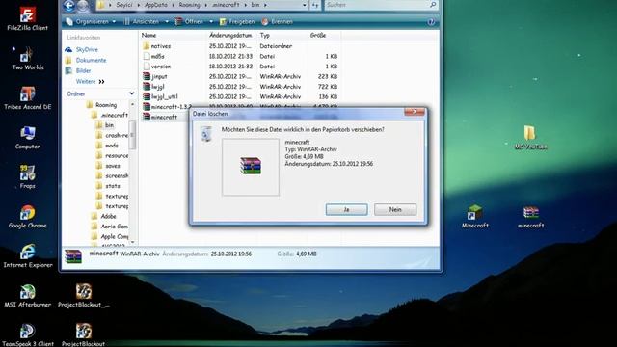The image size is (617, 347).
Task: Select the bottom ProjectBlackout desktop icon
Action: 84,334
